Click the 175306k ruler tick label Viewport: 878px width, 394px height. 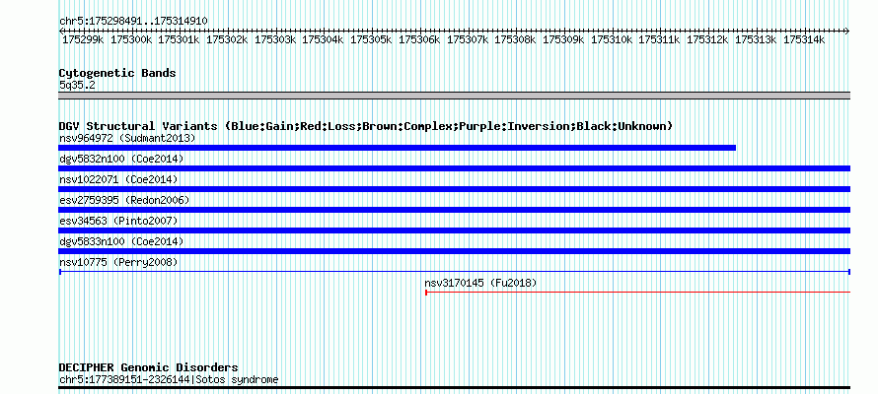(x=419, y=39)
